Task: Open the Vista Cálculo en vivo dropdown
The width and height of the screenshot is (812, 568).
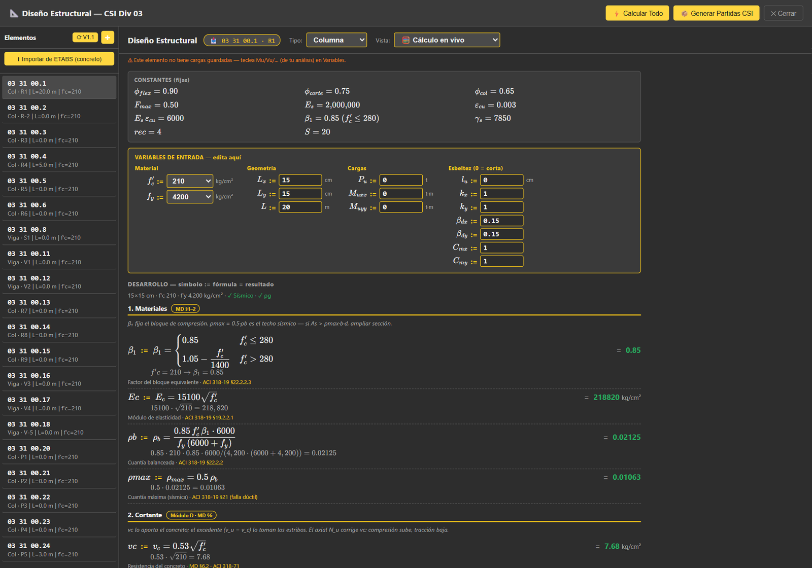Action: [x=447, y=40]
